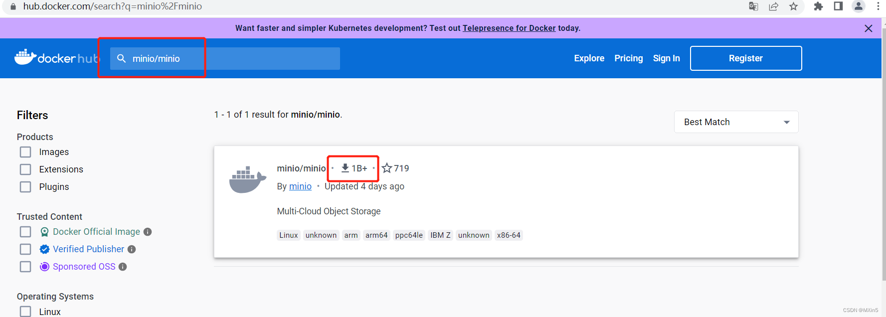The image size is (886, 317).
Task: Click the Verified Publisher badge icon
Action: pyautogui.click(x=44, y=249)
